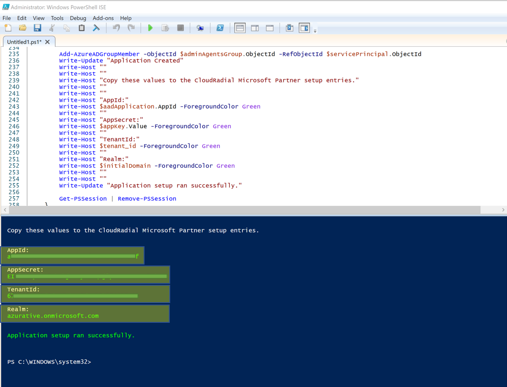Show the command add-on pane icon
This screenshot has height=387, width=507.
coord(304,28)
